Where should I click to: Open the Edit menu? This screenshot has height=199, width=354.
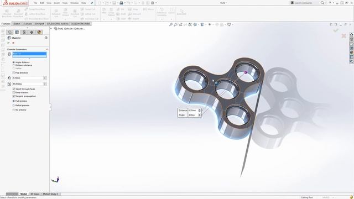[x=42, y=3]
